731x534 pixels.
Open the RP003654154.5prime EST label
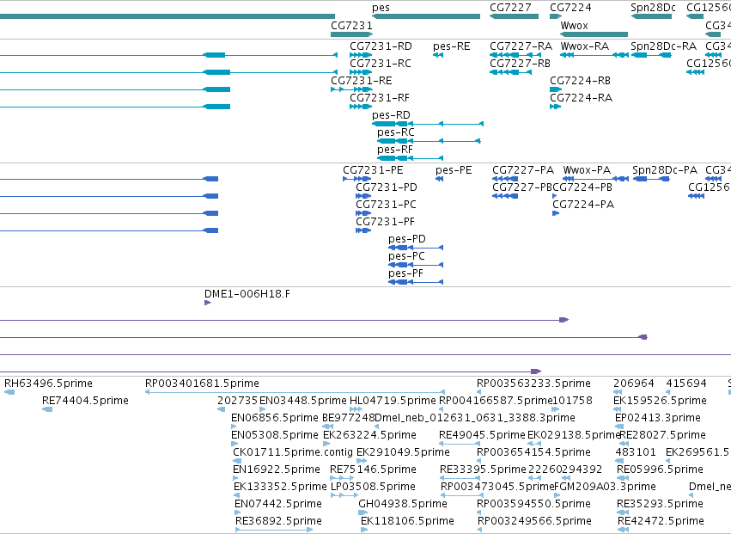[533, 453]
